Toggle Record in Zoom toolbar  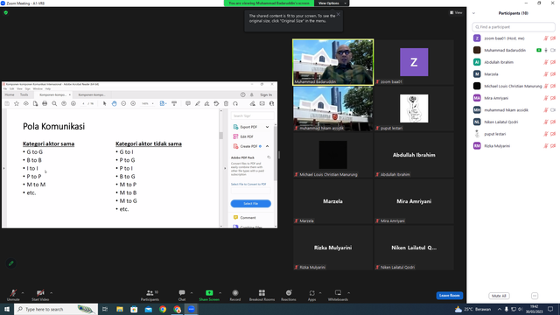click(235, 295)
